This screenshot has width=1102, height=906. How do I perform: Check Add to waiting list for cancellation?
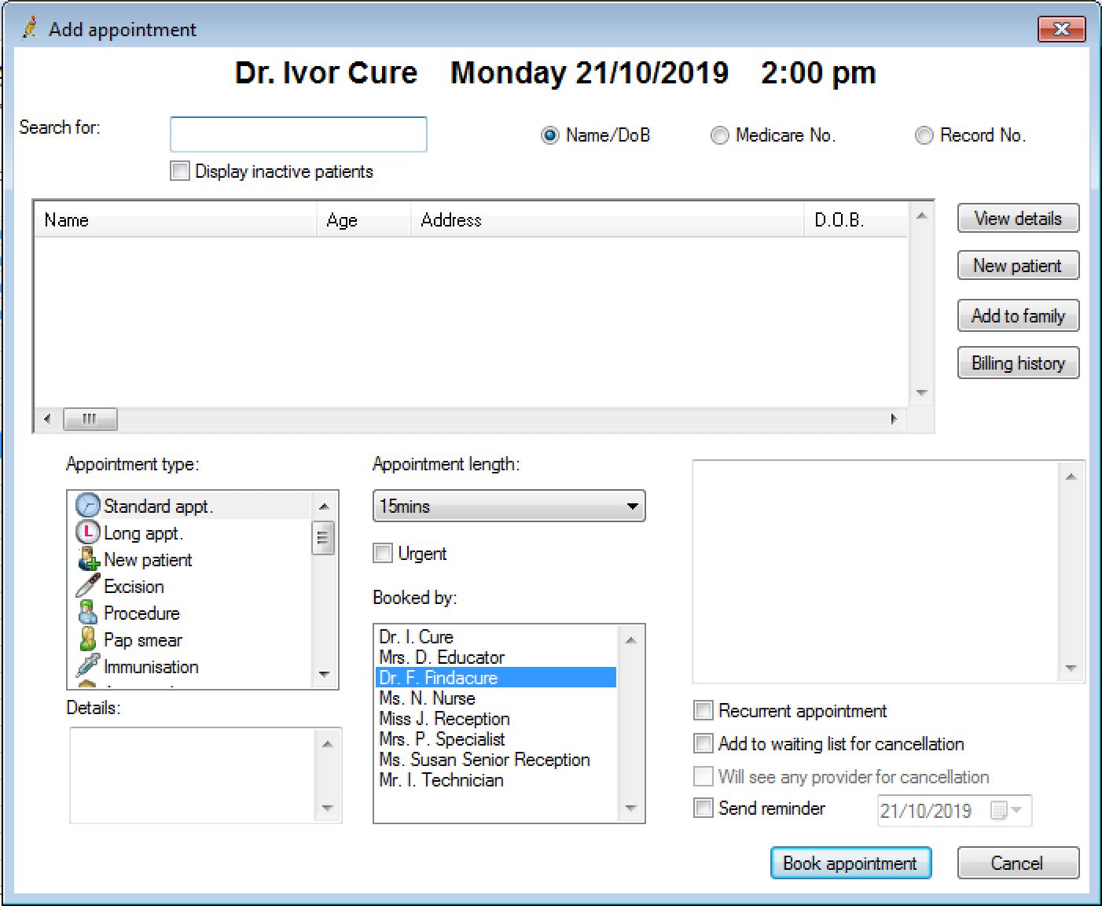(x=703, y=743)
